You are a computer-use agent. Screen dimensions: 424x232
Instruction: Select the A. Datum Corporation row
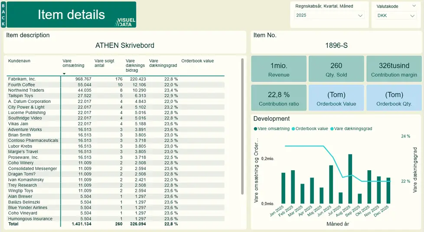(115, 102)
